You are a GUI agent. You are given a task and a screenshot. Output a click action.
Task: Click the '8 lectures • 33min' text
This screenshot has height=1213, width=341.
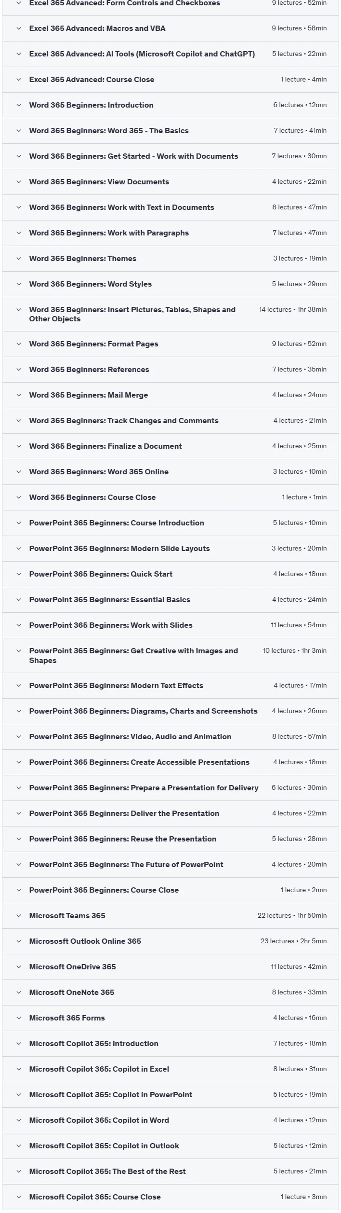[300, 992]
